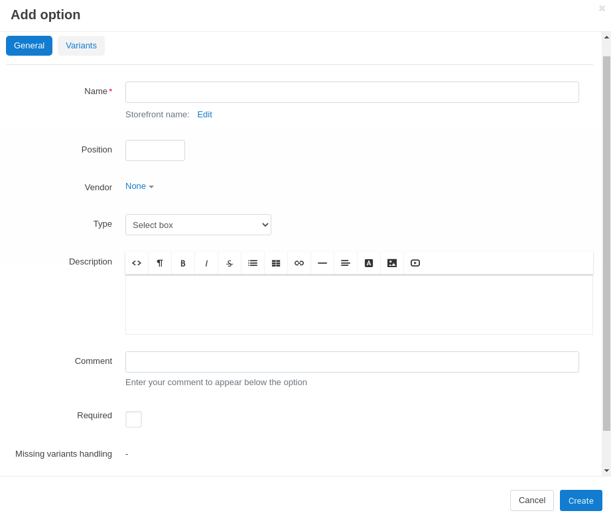611x523 pixels.
Task: Insert a video in Description editor
Action: (x=415, y=263)
